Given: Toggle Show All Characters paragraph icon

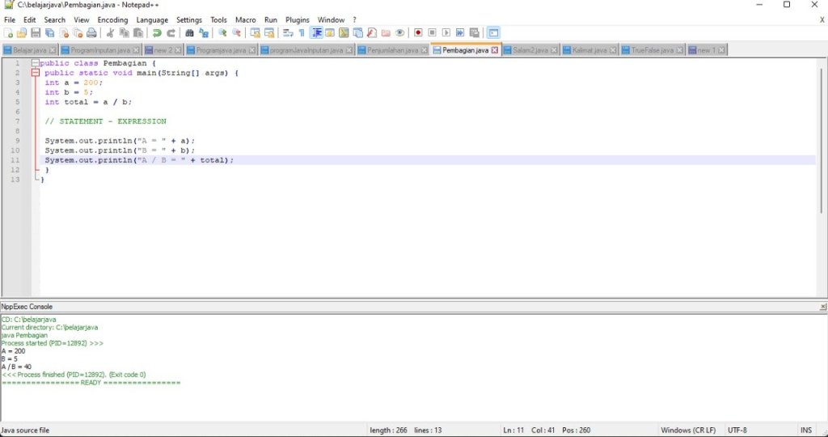Looking at the screenshot, I should pyautogui.click(x=302, y=33).
